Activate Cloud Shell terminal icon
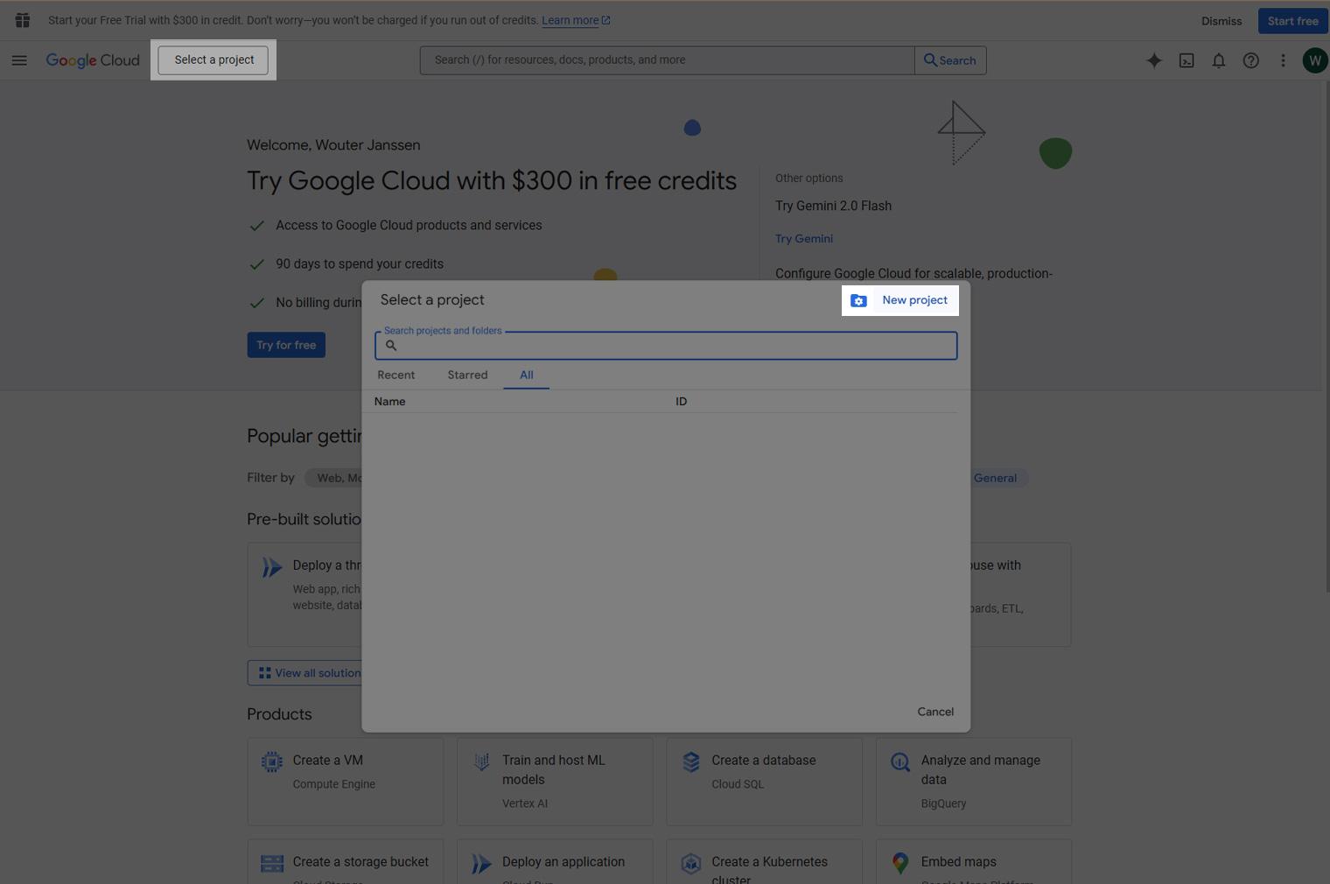The height and width of the screenshot is (884, 1330). click(1186, 60)
